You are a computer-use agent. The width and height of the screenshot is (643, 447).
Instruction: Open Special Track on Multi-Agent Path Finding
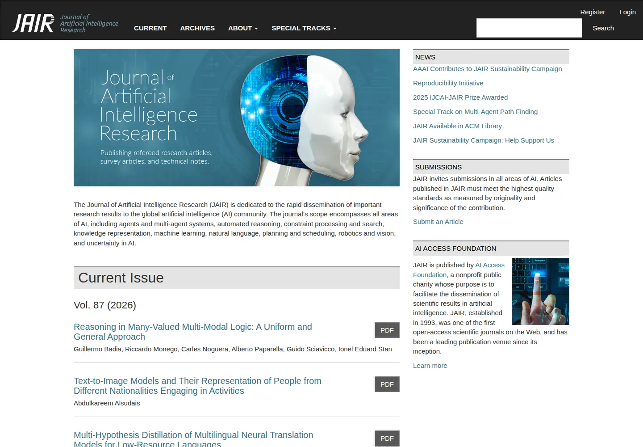475,112
